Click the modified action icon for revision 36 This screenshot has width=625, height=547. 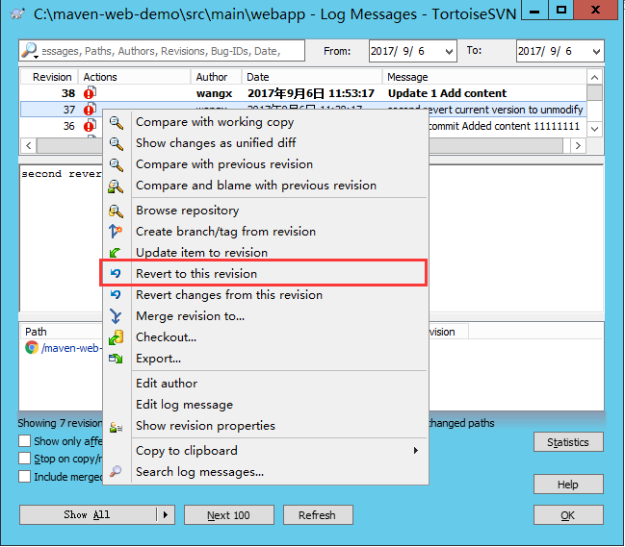click(x=90, y=126)
